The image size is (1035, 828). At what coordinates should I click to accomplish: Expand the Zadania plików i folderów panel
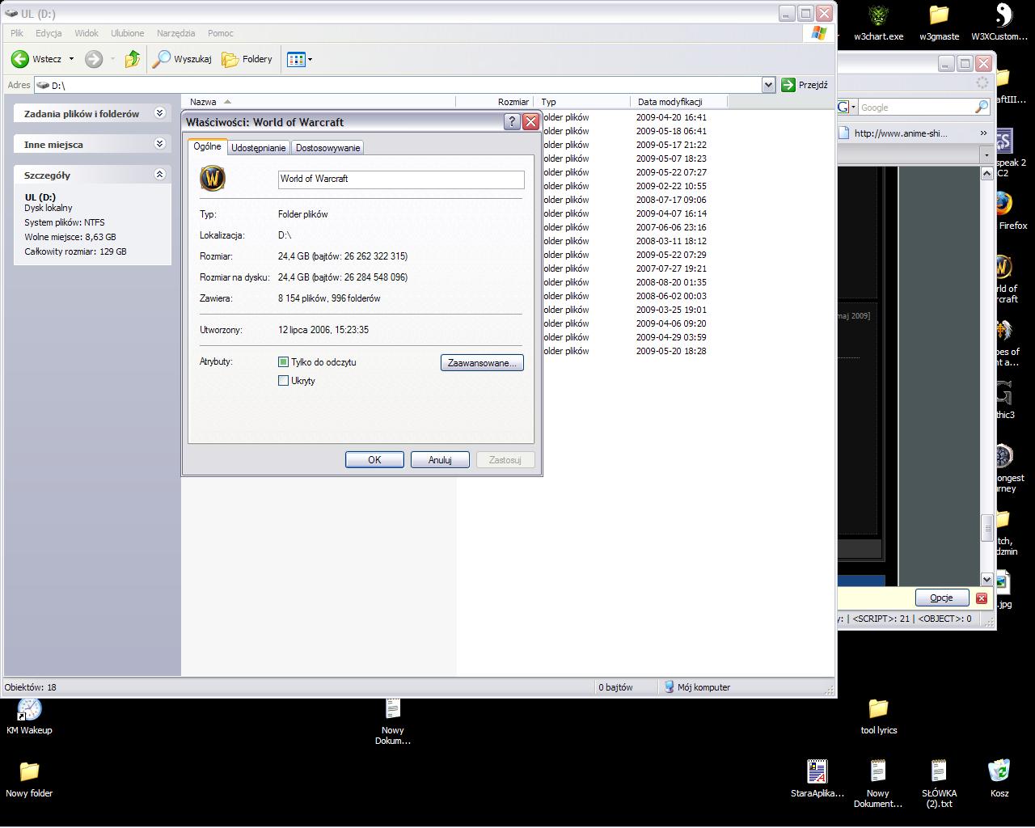point(159,113)
